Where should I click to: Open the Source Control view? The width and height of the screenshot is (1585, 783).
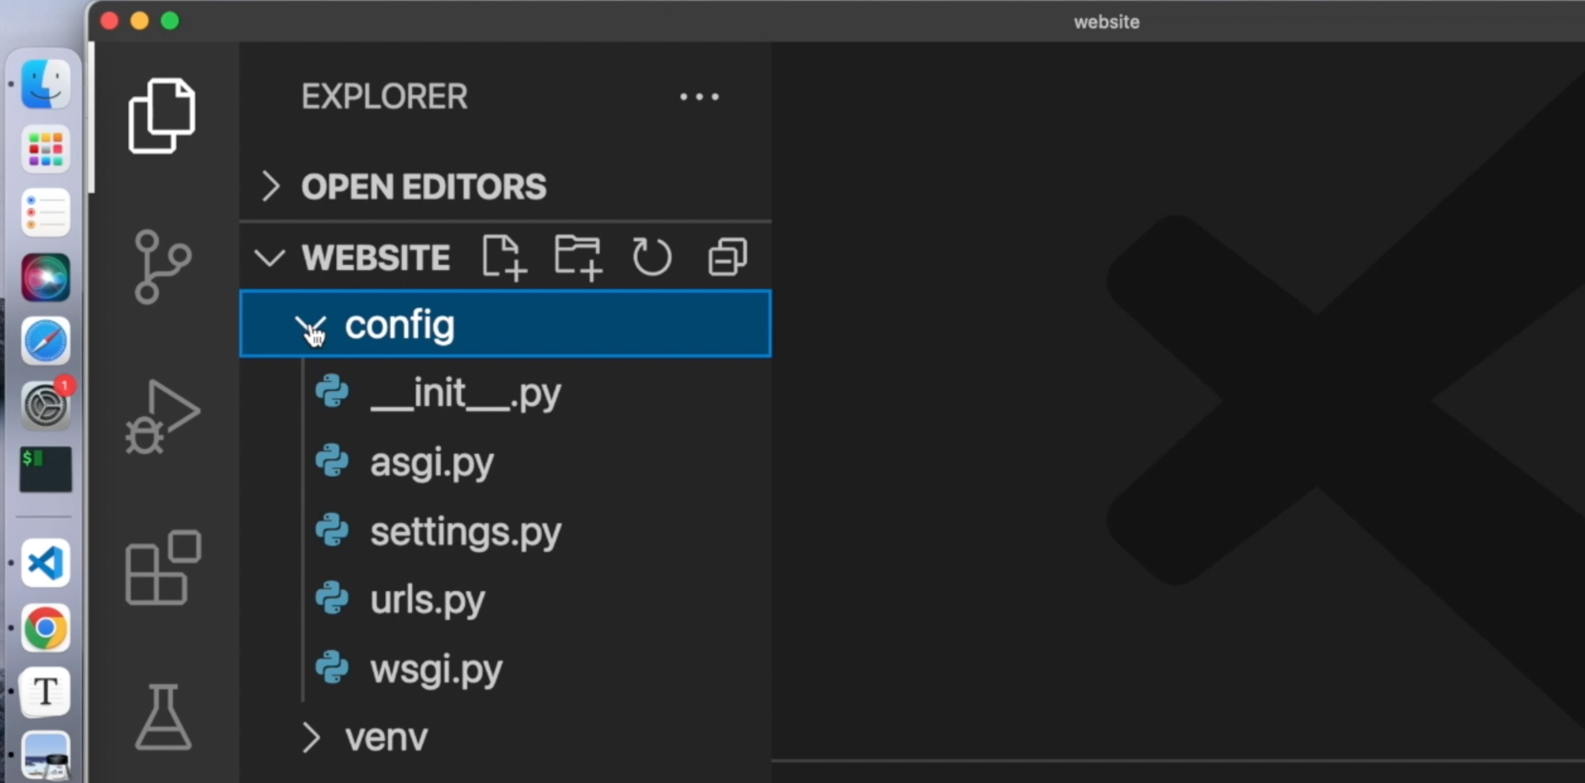point(162,267)
